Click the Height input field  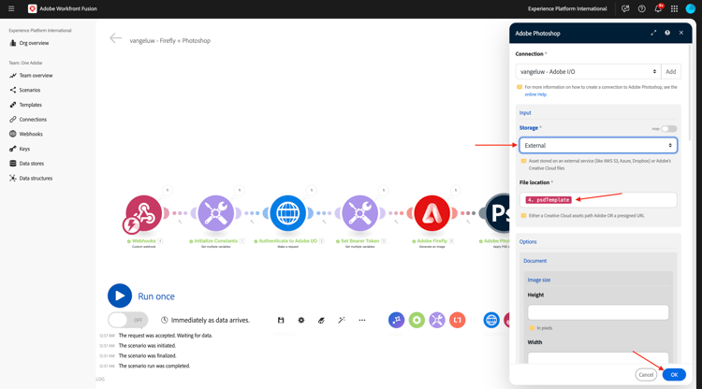tap(598, 312)
